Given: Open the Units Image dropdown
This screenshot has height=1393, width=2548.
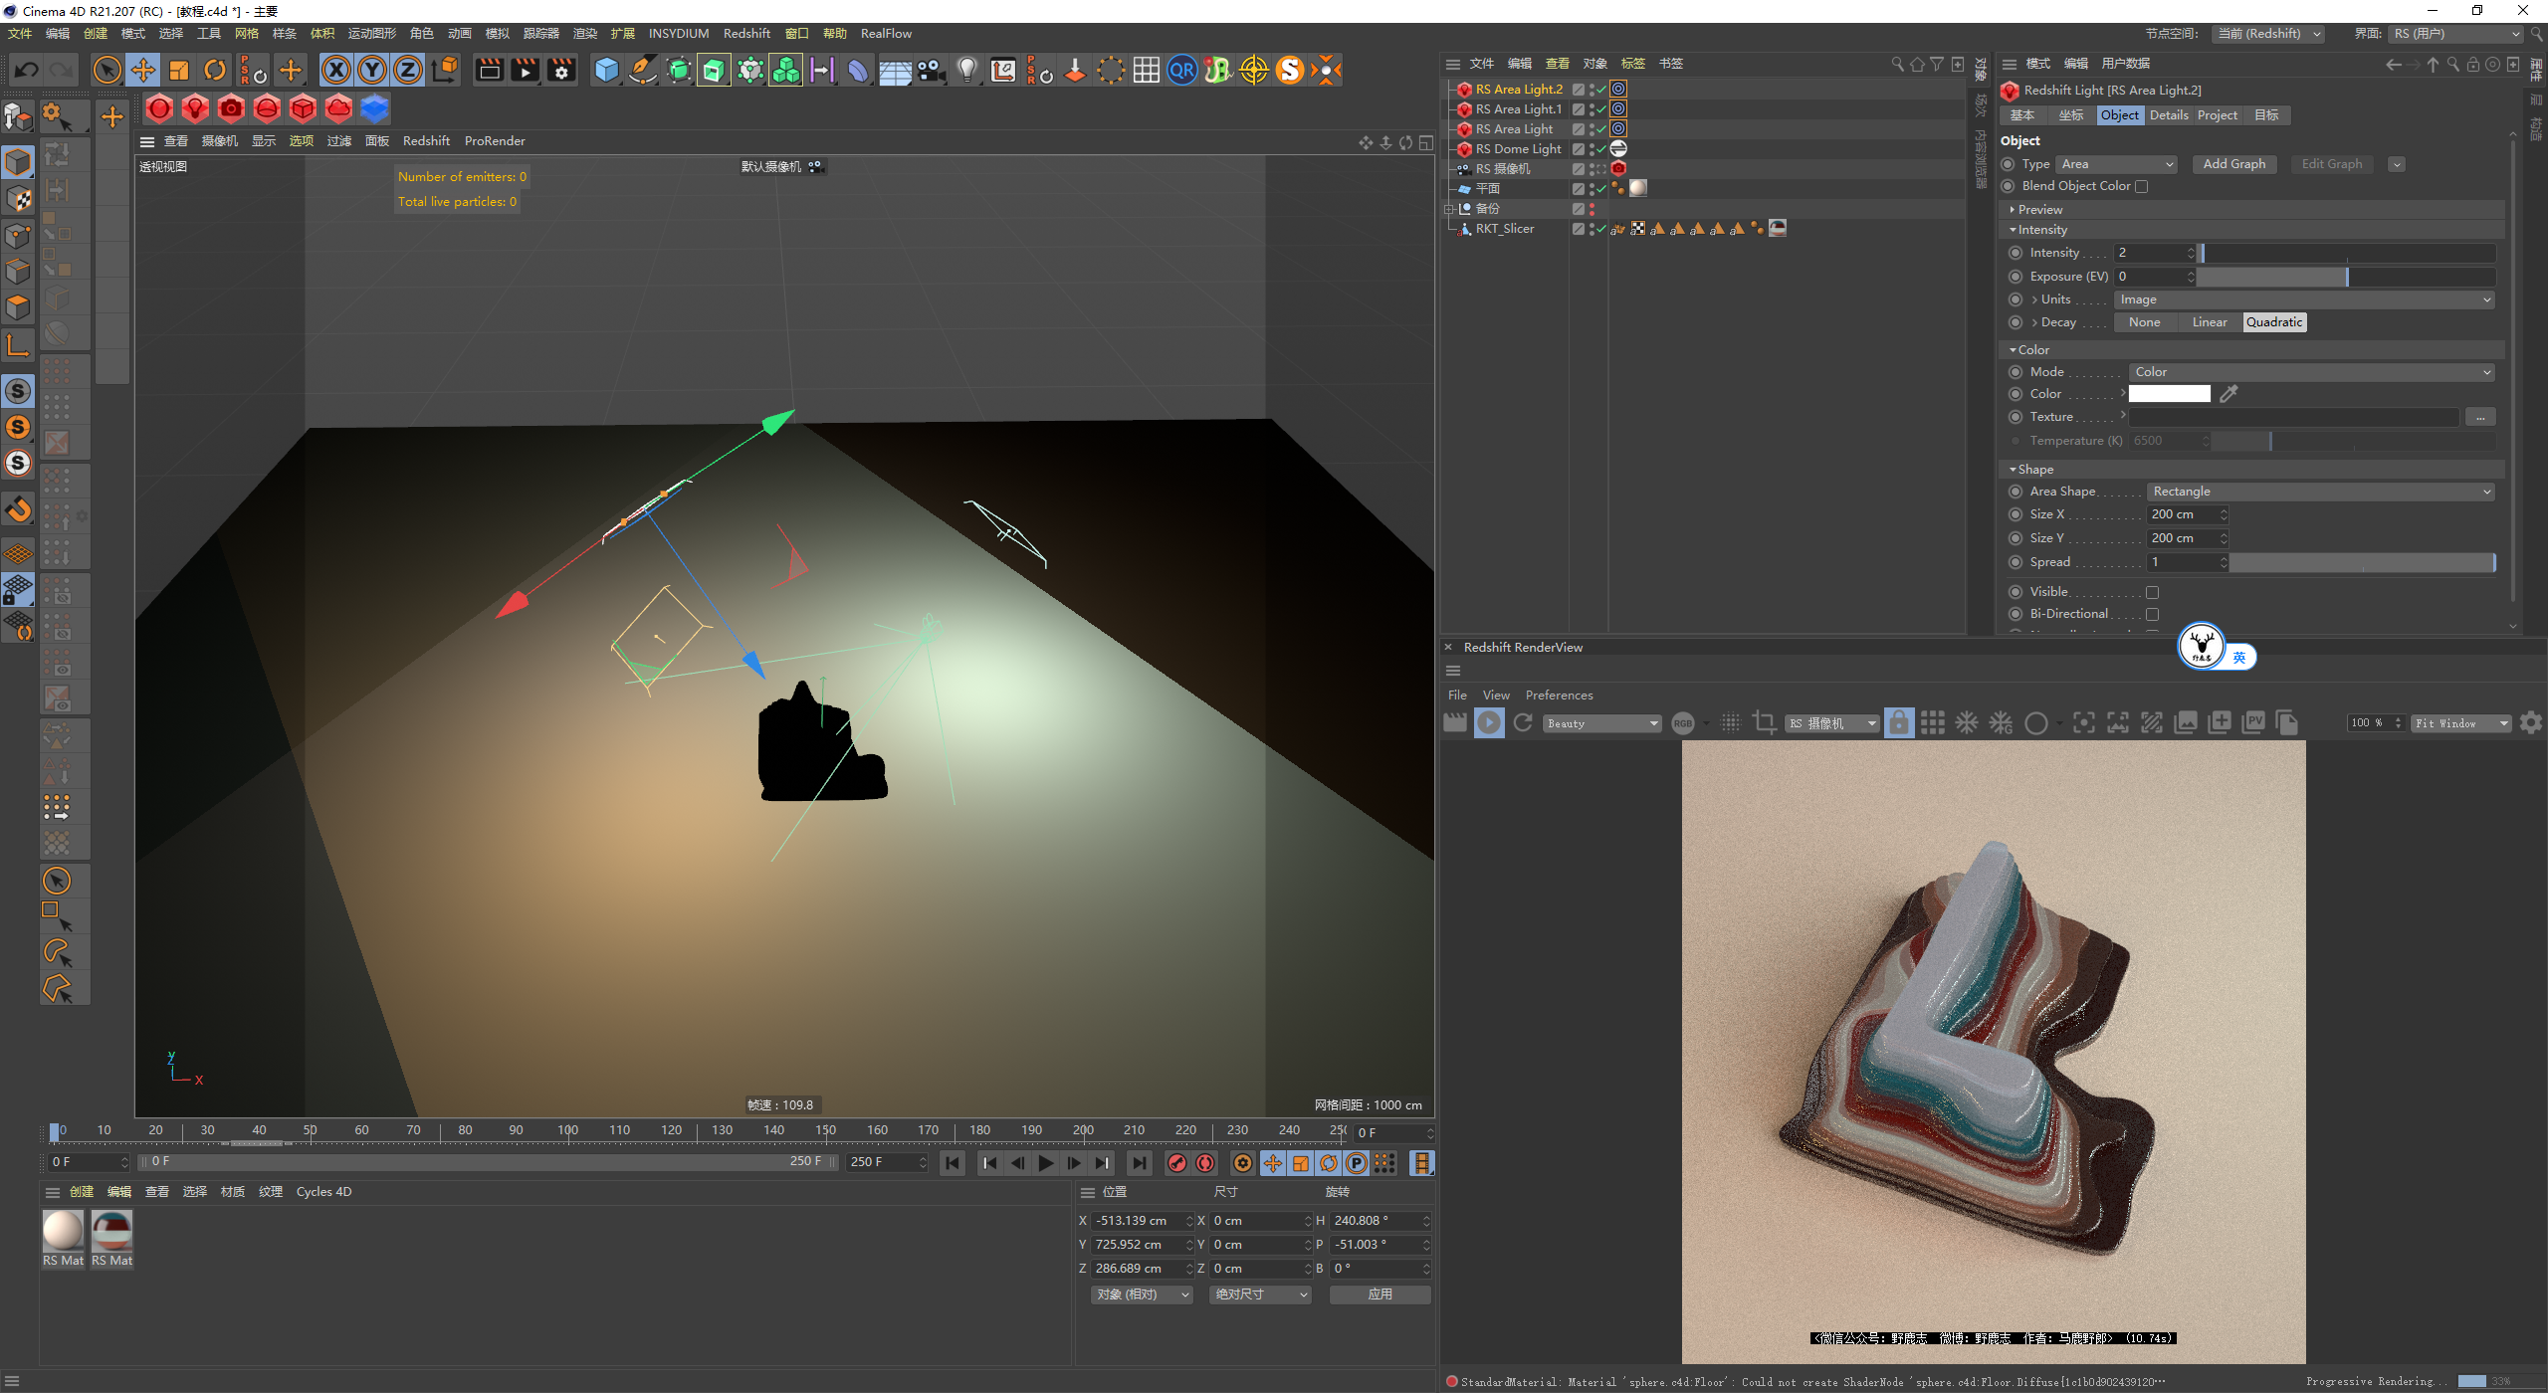Looking at the screenshot, I should point(2304,299).
